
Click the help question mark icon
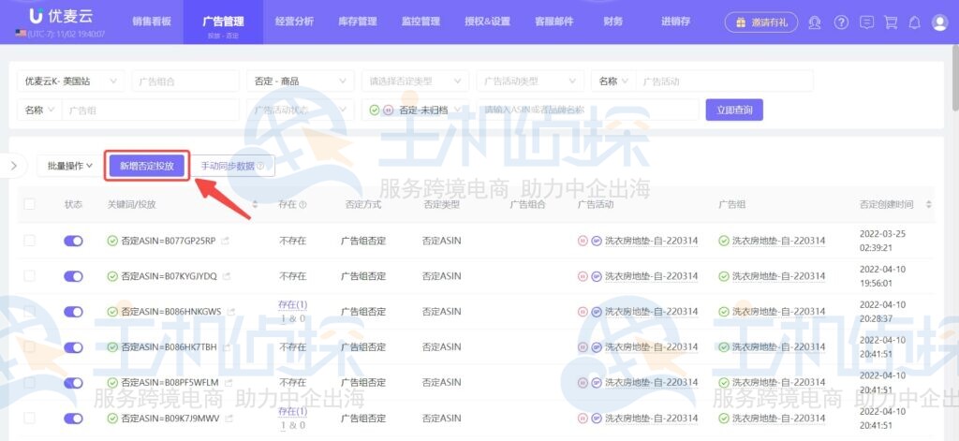coord(841,22)
